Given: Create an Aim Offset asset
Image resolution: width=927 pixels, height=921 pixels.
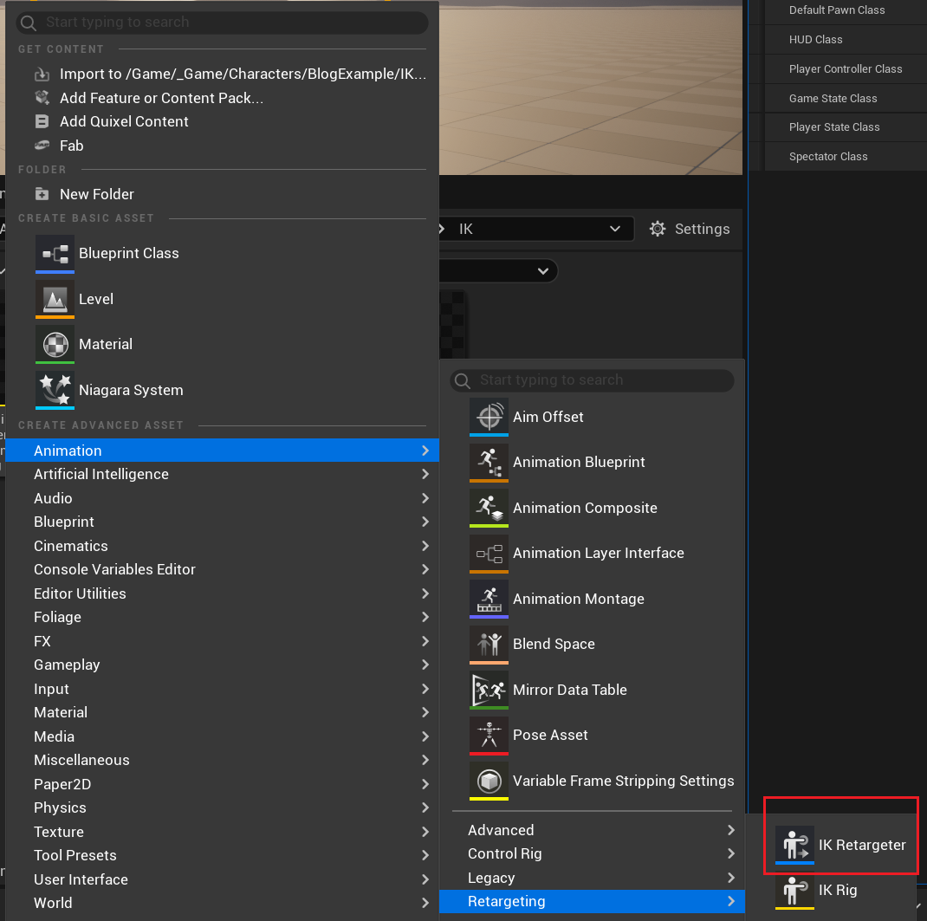Looking at the screenshot, I should 489,417.
